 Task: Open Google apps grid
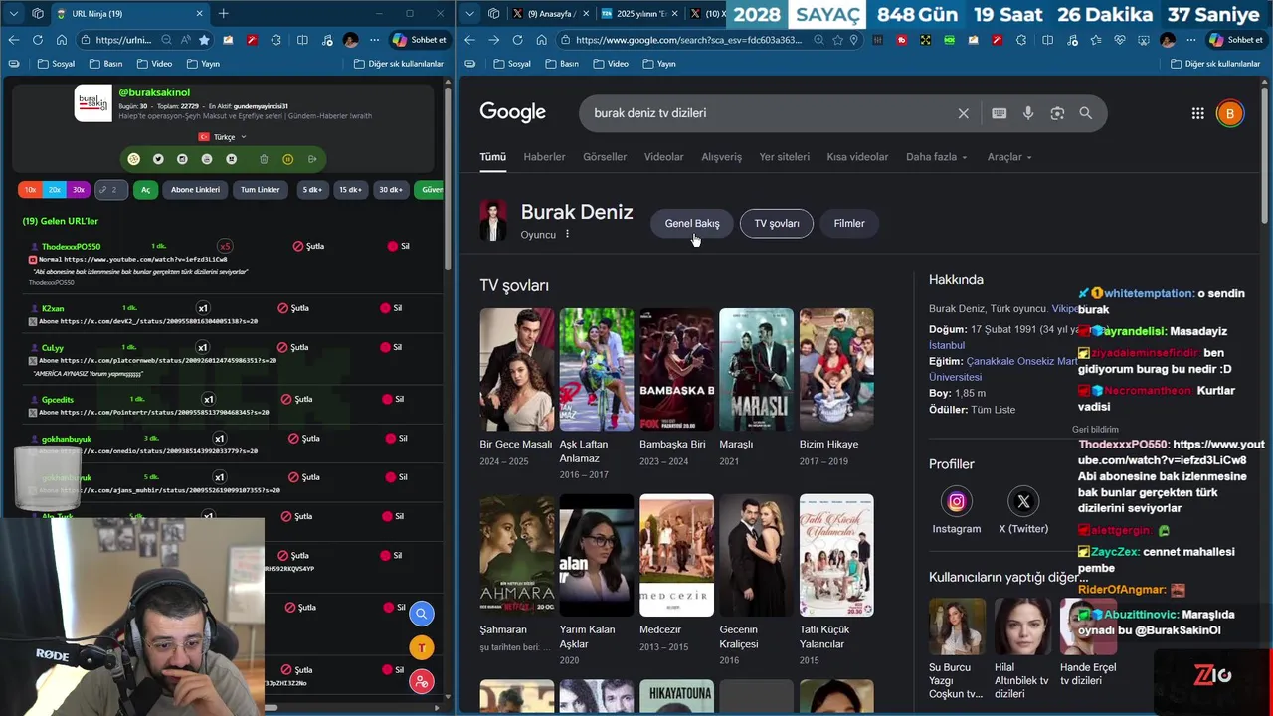1198,113
